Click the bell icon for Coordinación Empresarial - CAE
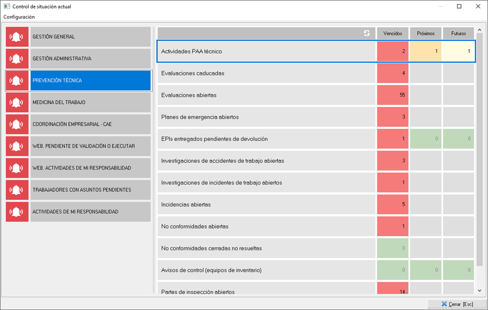 (17, 124)
